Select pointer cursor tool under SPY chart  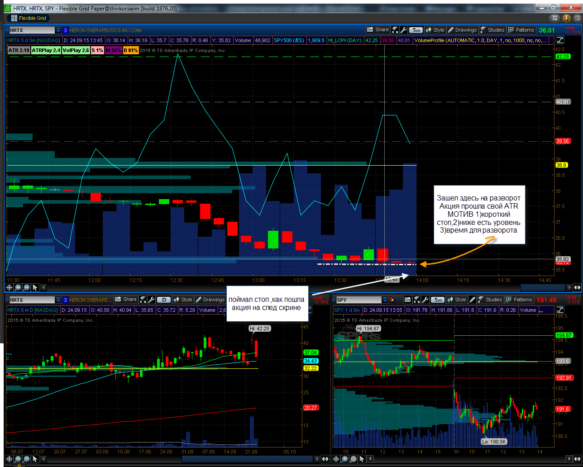[x=362, y=458]
